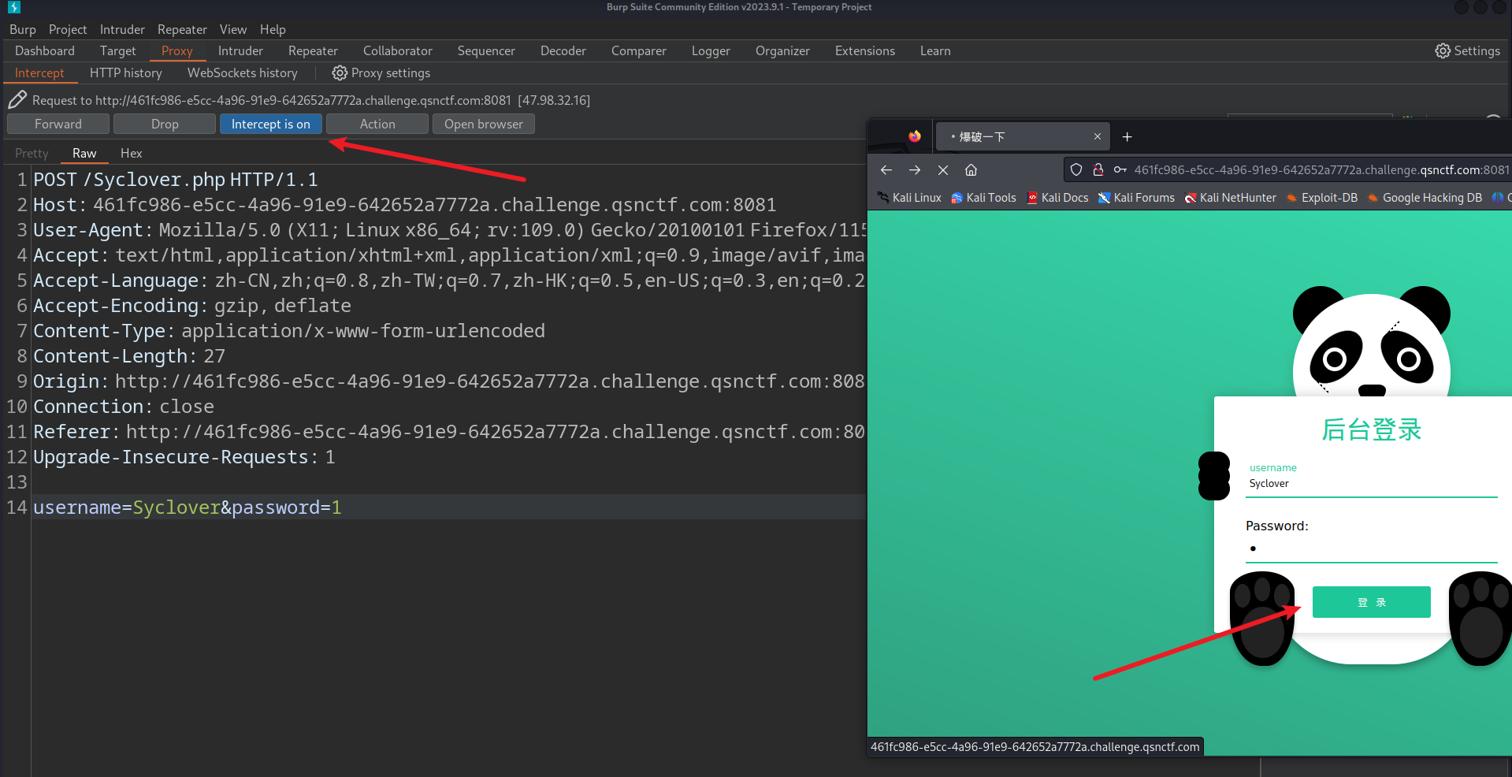Open the Organizer tab
This screenshot has height=777, width=1512.
coord(782,50)
